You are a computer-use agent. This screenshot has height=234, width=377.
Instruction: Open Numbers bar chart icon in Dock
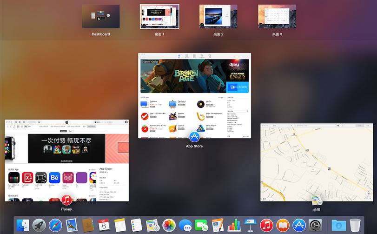pos(234,225)
